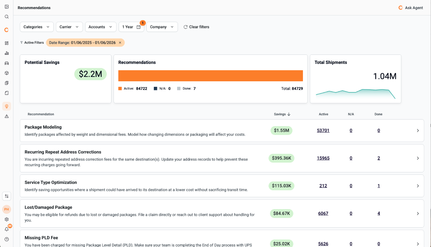The width and height of the screenshot is (431, 247).
Task: Click the orange C logo in sidebar
Action: tap(6, 30)
